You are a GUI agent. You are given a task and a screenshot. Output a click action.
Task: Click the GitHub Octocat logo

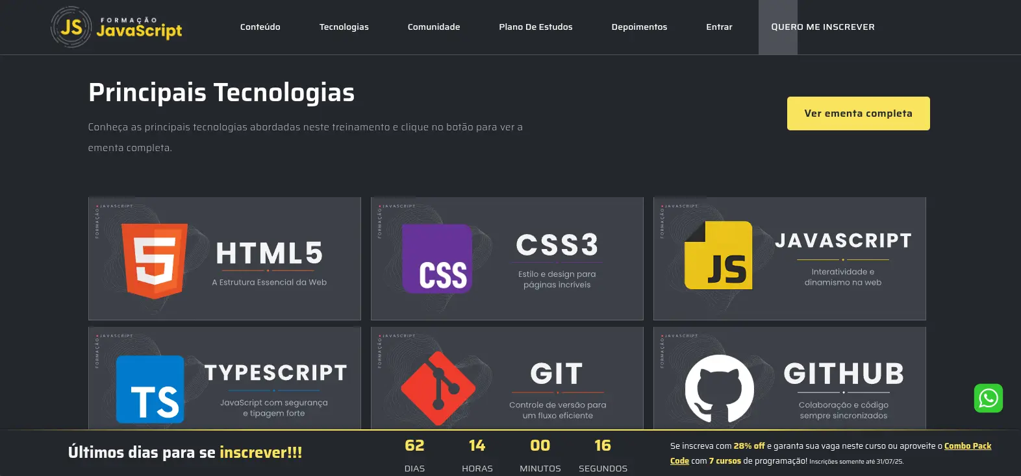click(x=720, y=389)
